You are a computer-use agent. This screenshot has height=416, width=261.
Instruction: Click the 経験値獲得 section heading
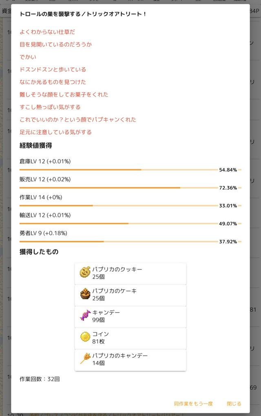[x=36, y=145]
